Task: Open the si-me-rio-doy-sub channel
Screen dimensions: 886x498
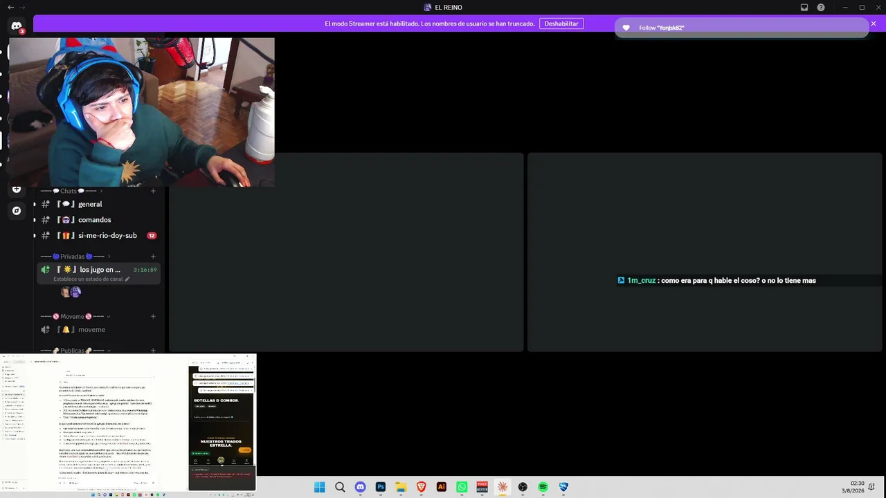Action: [99, 236]
